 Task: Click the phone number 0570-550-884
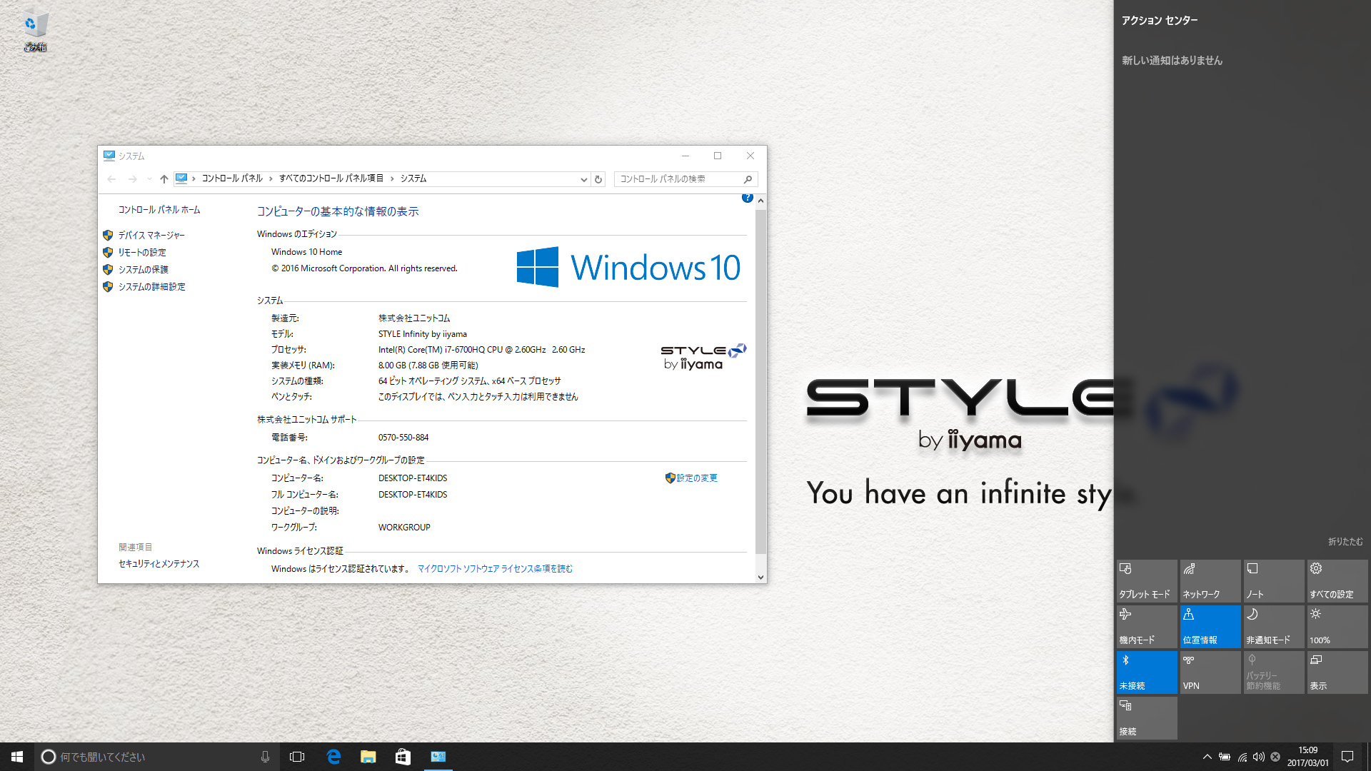[403, 437]
